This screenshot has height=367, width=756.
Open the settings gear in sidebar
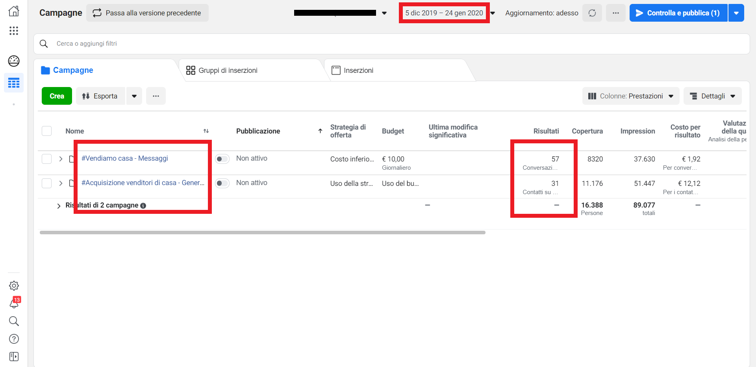[x=14, y=285]
